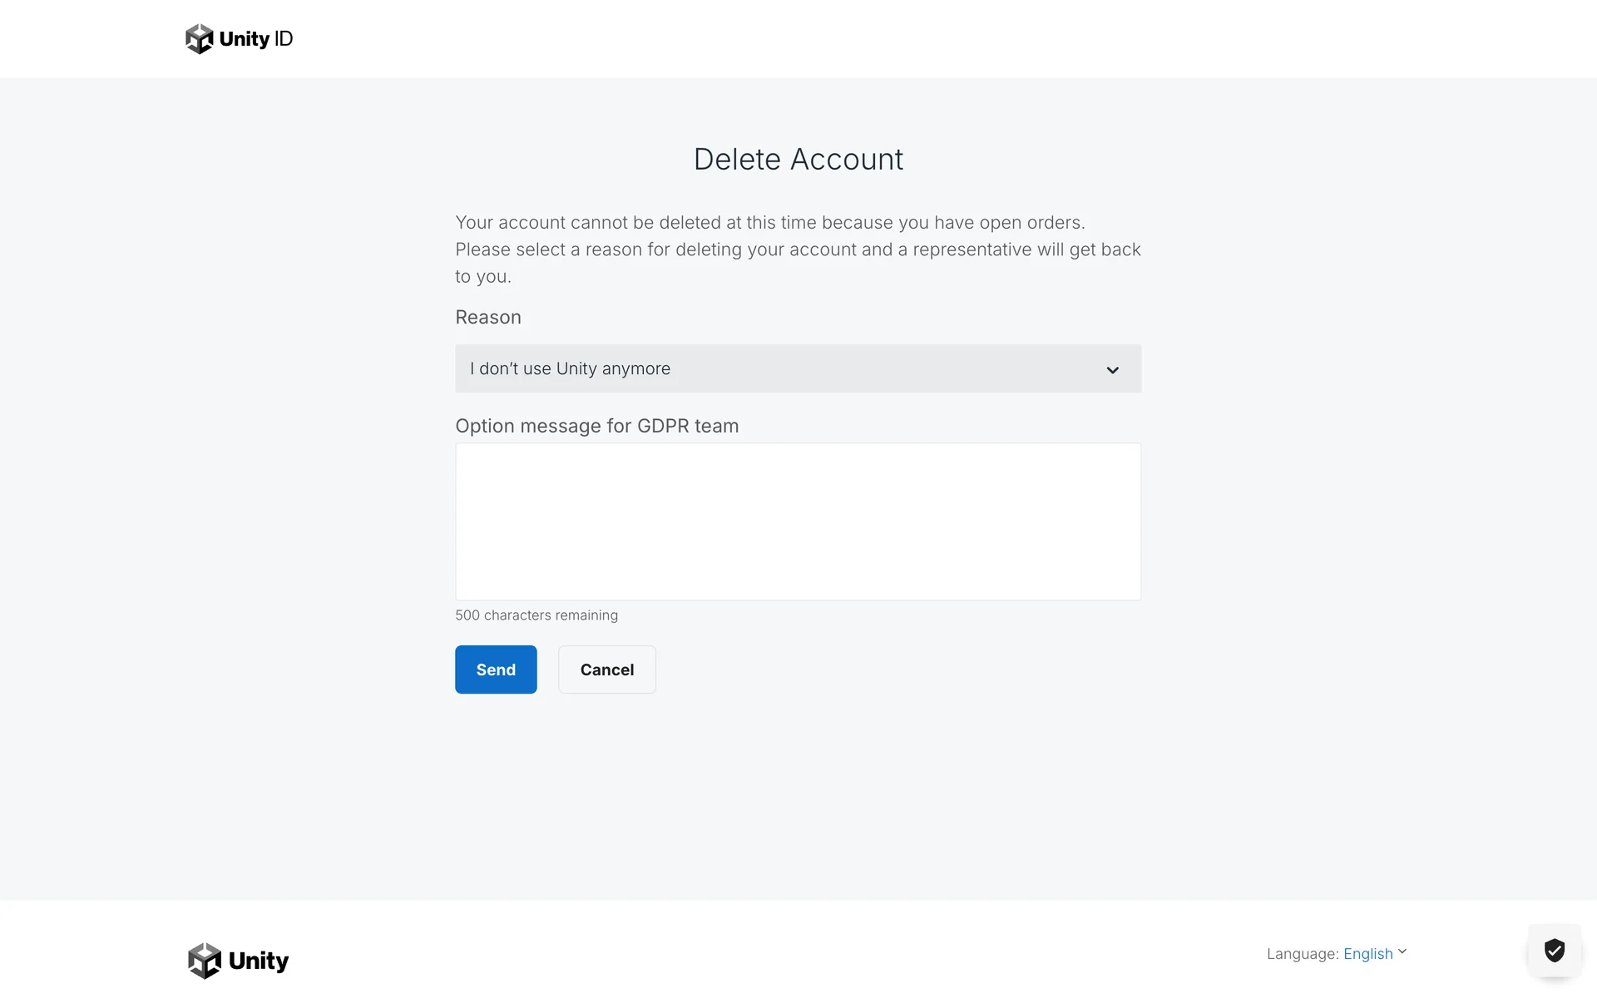This screenshot has height=998, width=1597.
Task: Click the footer Unity cube logo
Action: pos(205,961)
